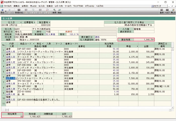Open the ヘルプ(H) menu
The image size is (176, 121).
100,6
